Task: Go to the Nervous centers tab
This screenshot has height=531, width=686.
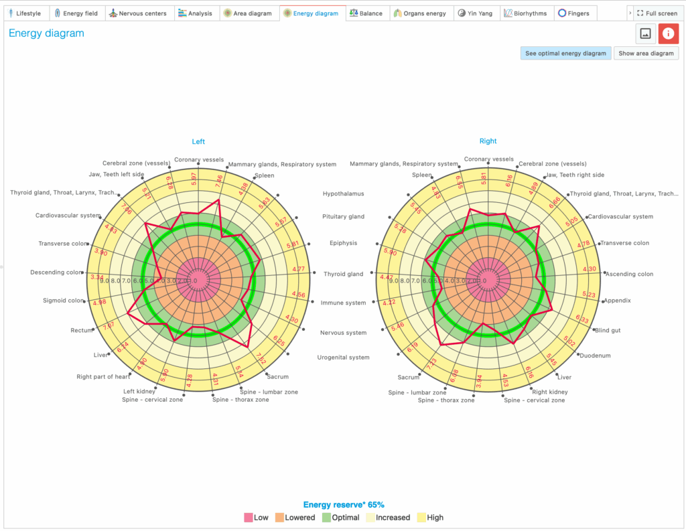Action: (x=138, y=13)
